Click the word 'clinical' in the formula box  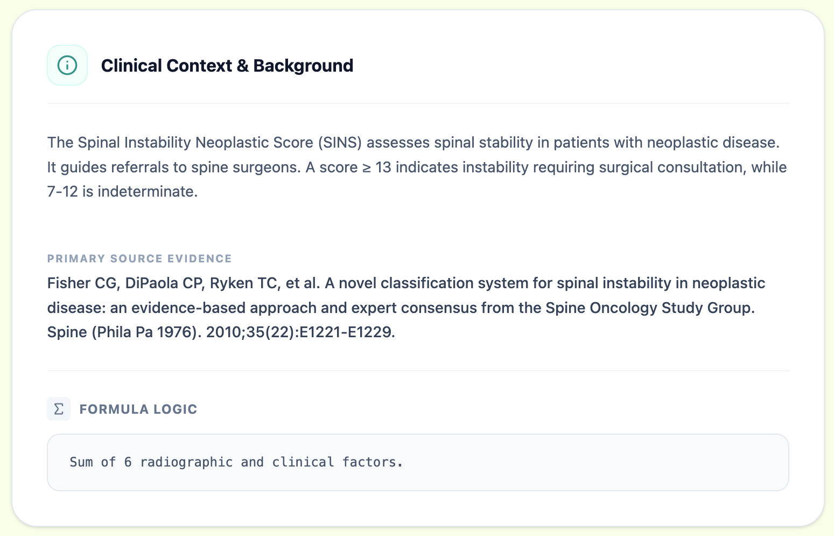point(303,462)
